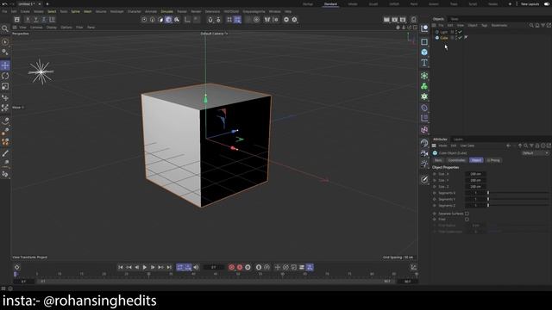Open the viewport Panel menu
552x310 pixels.
(91, 27)
